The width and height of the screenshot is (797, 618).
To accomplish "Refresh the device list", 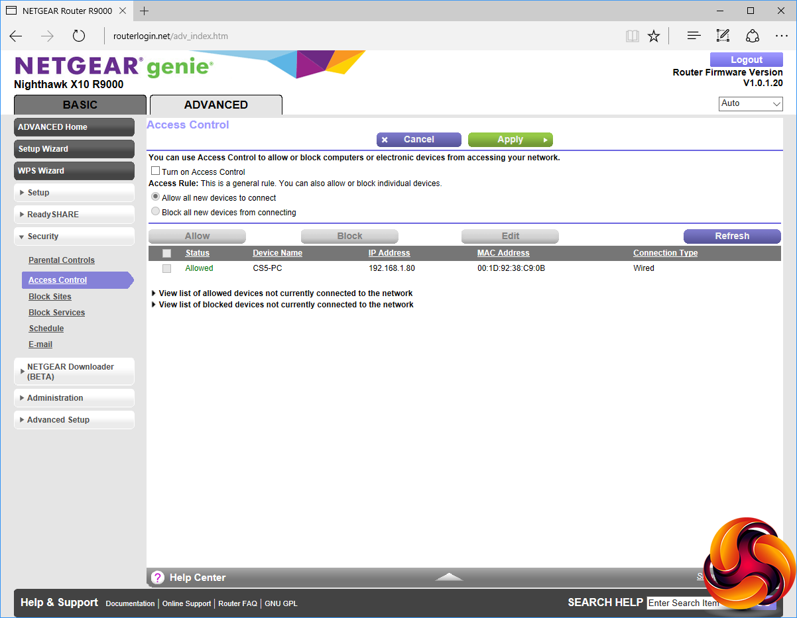I will [732, 236].
